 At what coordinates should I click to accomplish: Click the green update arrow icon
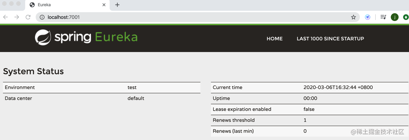pos(406,17)
